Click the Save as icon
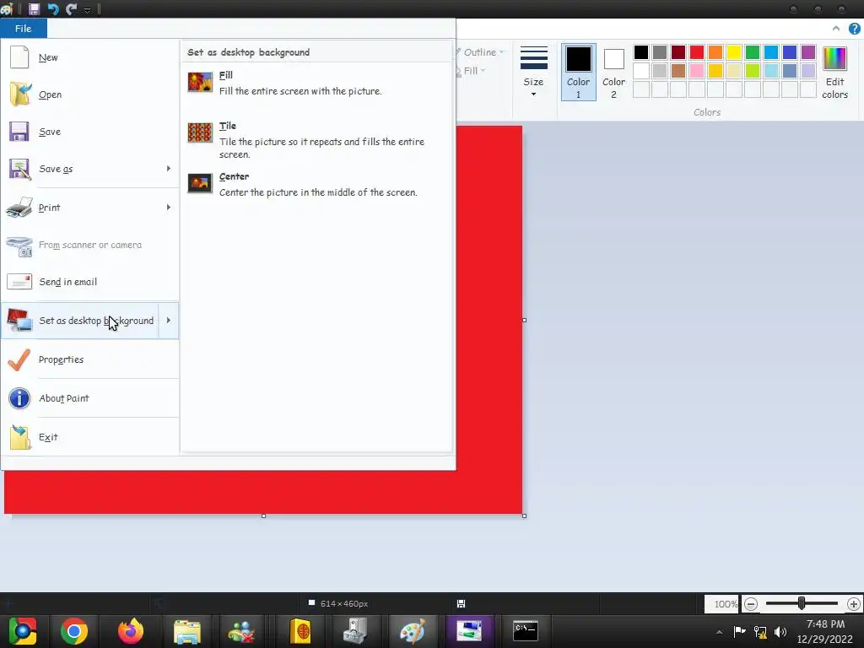This screenshot has height=648, width=864. tap(19, 169)
